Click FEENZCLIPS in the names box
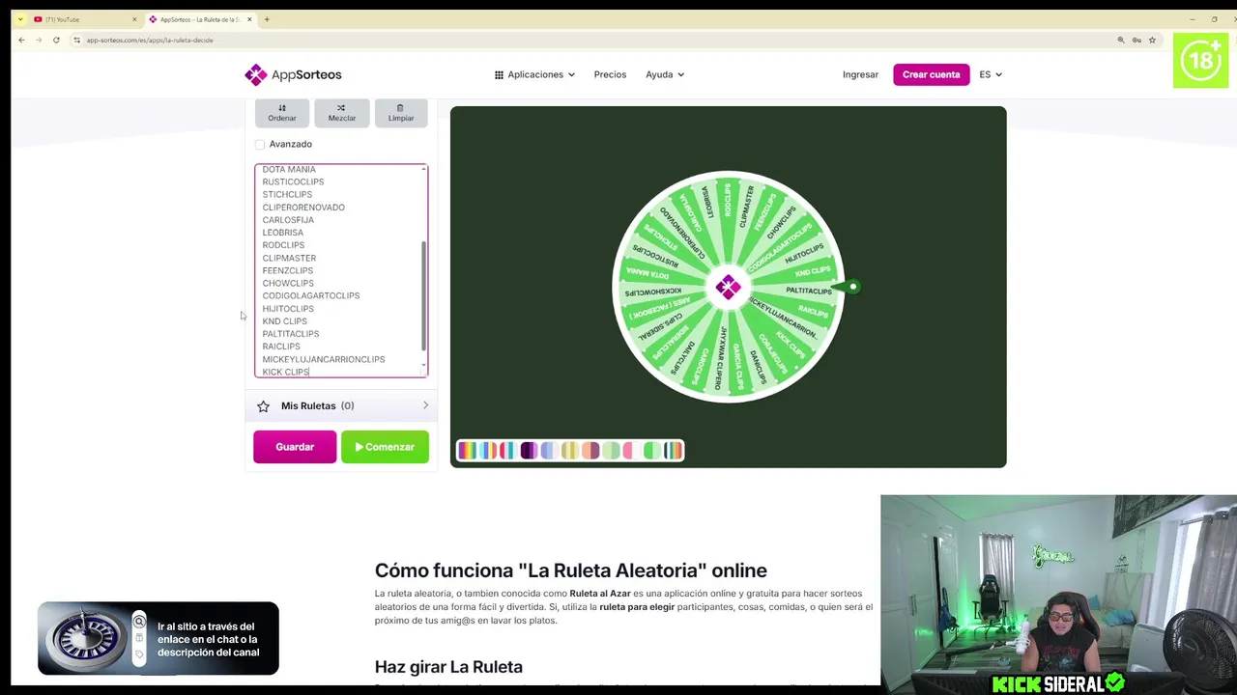 coord(288,270)
